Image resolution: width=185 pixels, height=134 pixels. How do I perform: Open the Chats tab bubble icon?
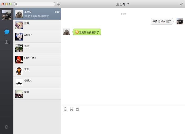(7, 32)
